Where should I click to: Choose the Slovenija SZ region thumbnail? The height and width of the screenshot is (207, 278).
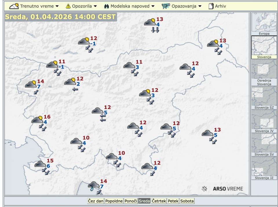click(264, 97)
